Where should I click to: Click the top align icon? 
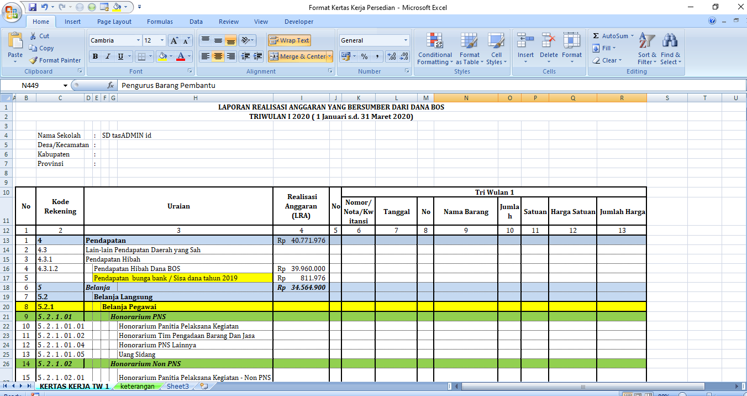tap(205, 40)
